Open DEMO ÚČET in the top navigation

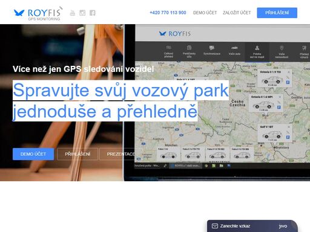pos(205,13)
